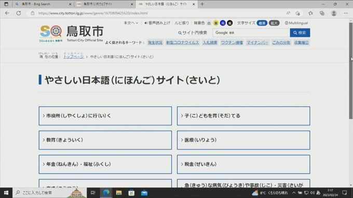Select the yellow background color swatch
Viewport: 353px width, 198px height.
(215, 23)
